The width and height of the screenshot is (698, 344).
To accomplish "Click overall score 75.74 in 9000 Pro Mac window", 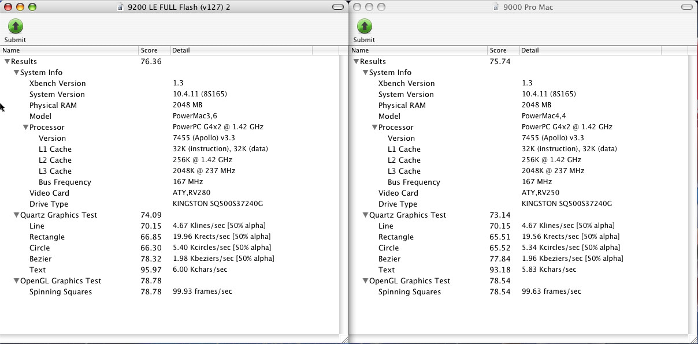I will pyautogui.click(x=500, y=61).
